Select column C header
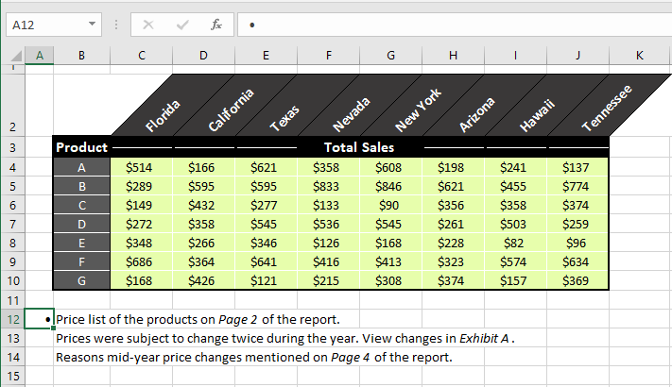This screenshot has height=387, width=672. 142,56
